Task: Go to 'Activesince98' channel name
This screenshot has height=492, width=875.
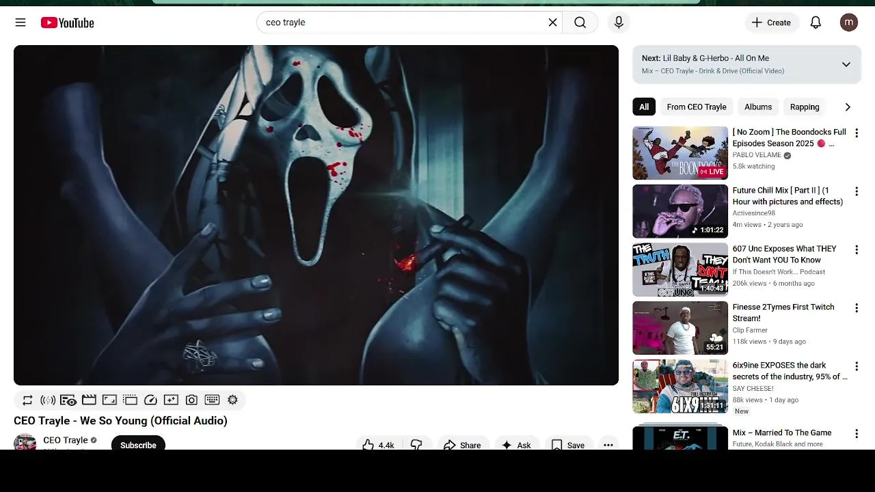Action: pos(754,213)
